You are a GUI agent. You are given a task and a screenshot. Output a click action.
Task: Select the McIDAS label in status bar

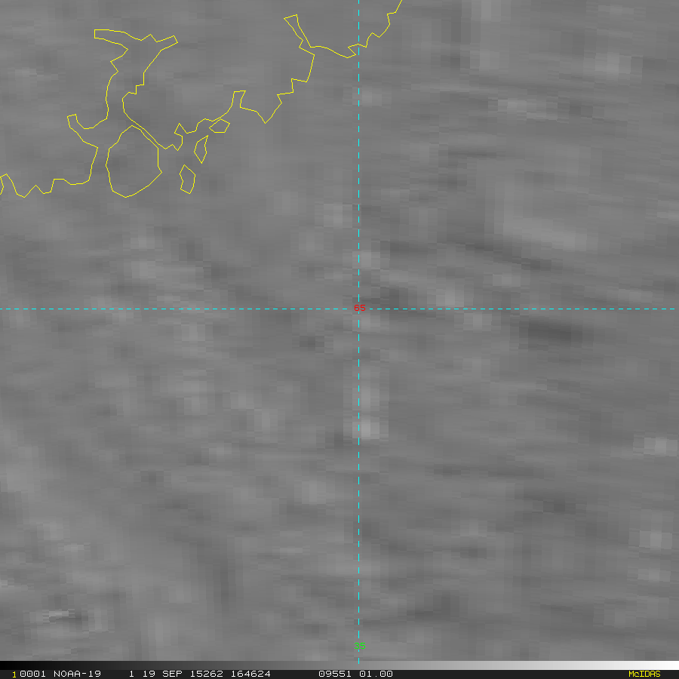644,674
